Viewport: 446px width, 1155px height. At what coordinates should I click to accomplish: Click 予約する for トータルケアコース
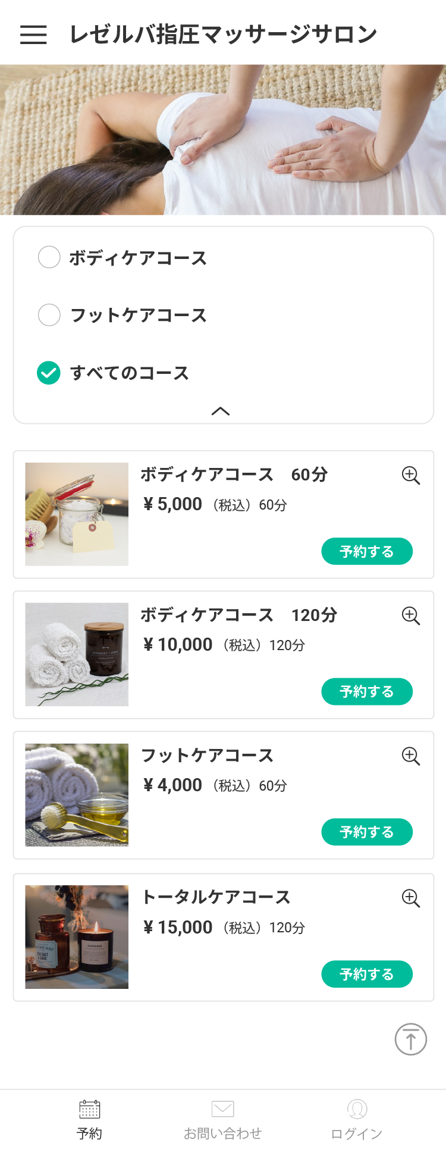pos(367,974)
